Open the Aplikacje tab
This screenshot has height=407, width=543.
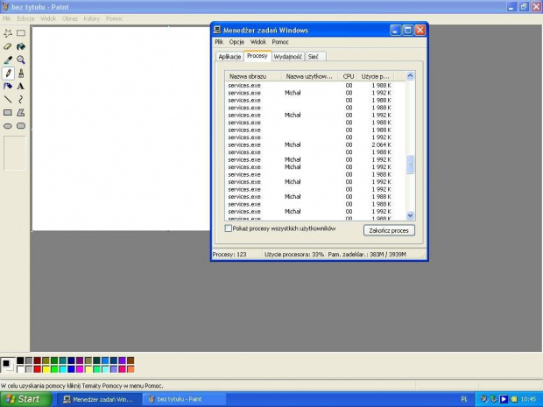pos(229,56)
